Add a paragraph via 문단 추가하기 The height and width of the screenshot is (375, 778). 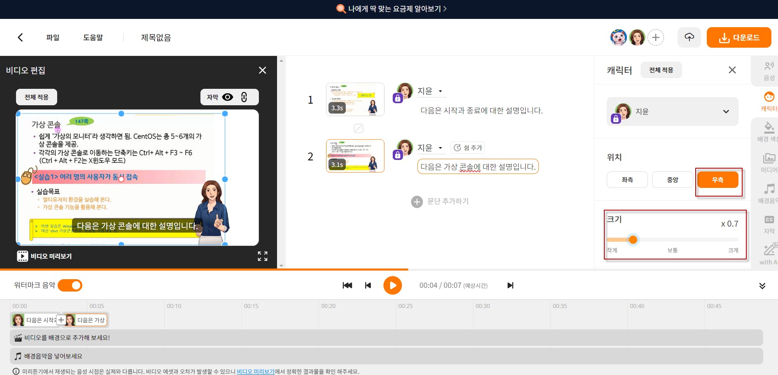(440, 201)
